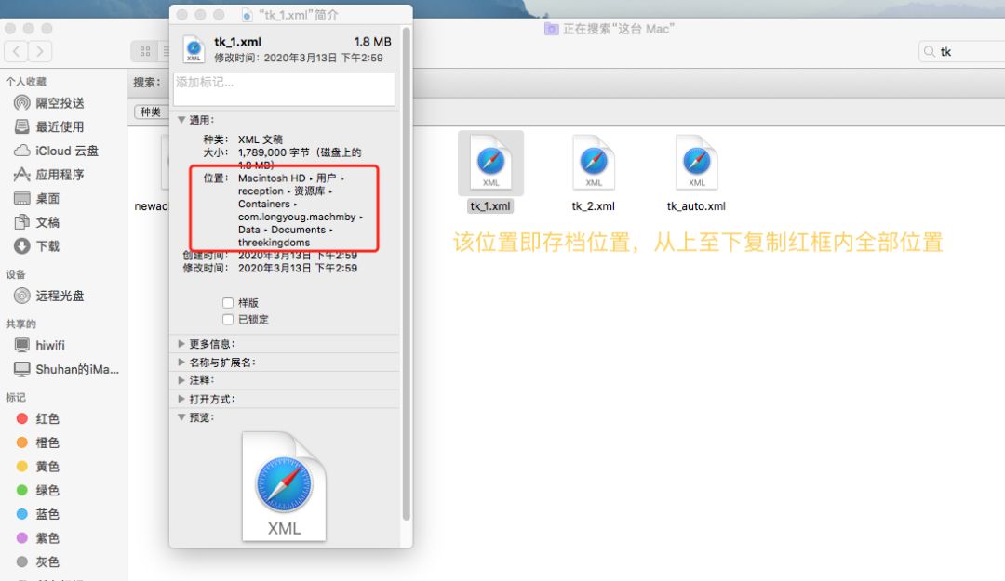Viewport: 1005px width, 581px height.
Task: Click the info window vertical scrollbar
Action: pos(406,274)
